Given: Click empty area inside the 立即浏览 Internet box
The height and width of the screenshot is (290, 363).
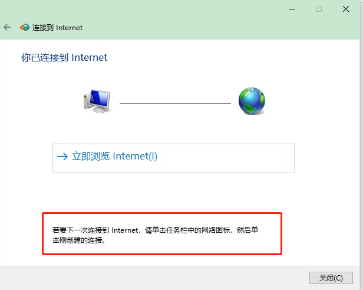Looking at the screenshot, I should [227, 158].
